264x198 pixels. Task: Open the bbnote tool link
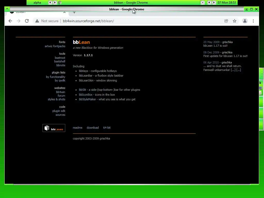point(61,65)
